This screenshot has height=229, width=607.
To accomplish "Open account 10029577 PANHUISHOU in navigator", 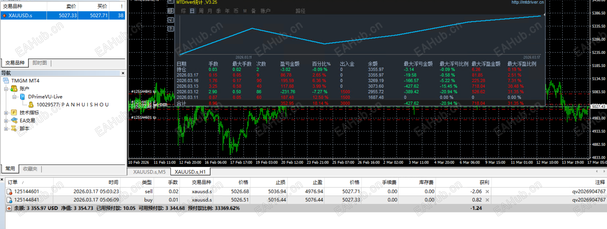I will 73,104.
